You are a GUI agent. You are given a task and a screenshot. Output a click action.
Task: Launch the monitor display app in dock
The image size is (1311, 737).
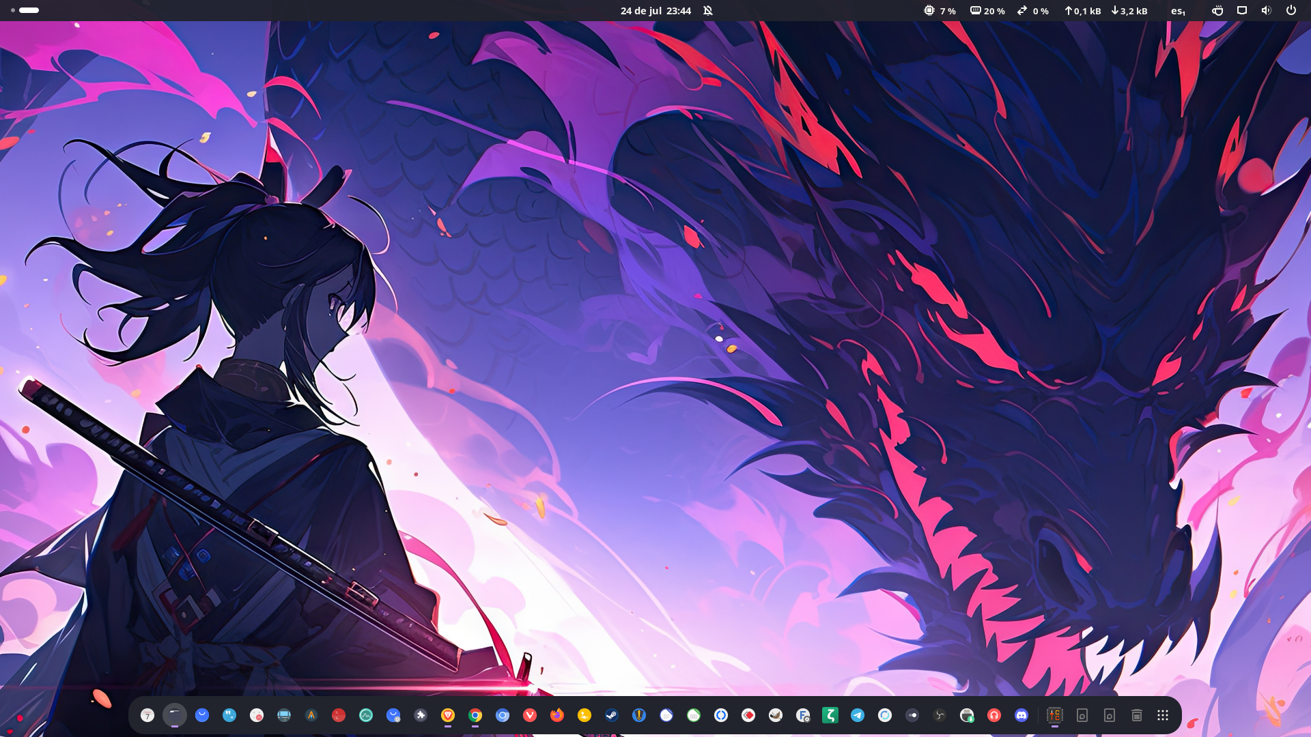[x=284, y=715]
